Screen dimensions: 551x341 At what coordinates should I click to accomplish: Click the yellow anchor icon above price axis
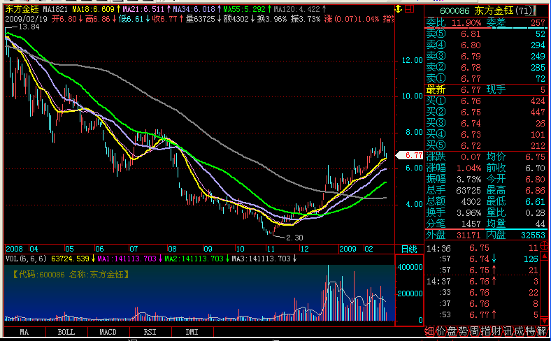coord(398,9)
